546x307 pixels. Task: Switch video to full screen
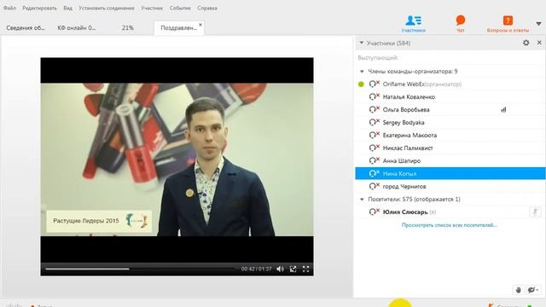click(305, 269)
